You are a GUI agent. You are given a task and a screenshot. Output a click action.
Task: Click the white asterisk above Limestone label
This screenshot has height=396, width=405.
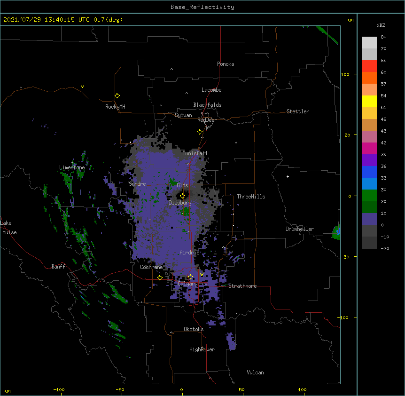(72, 163)
